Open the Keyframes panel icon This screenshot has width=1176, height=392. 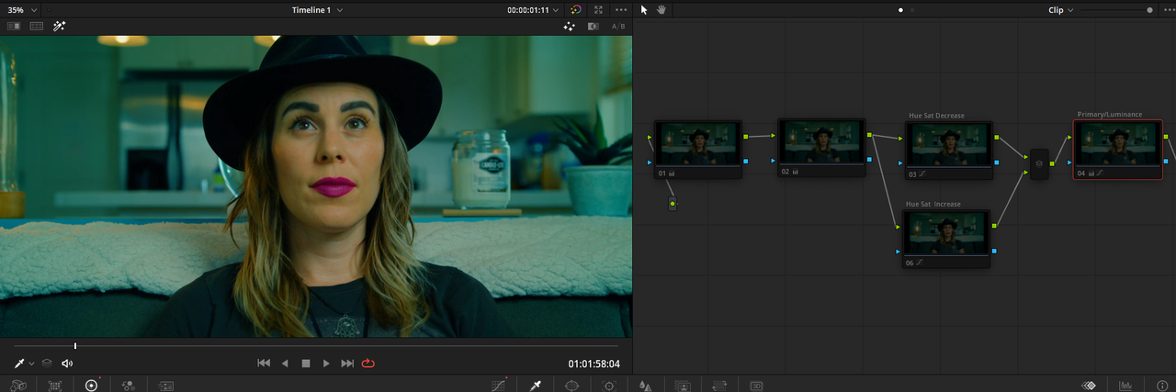tap(1089, 386)
